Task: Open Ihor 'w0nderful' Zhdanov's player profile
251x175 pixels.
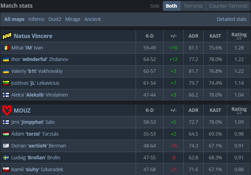Action: point(39,59)
